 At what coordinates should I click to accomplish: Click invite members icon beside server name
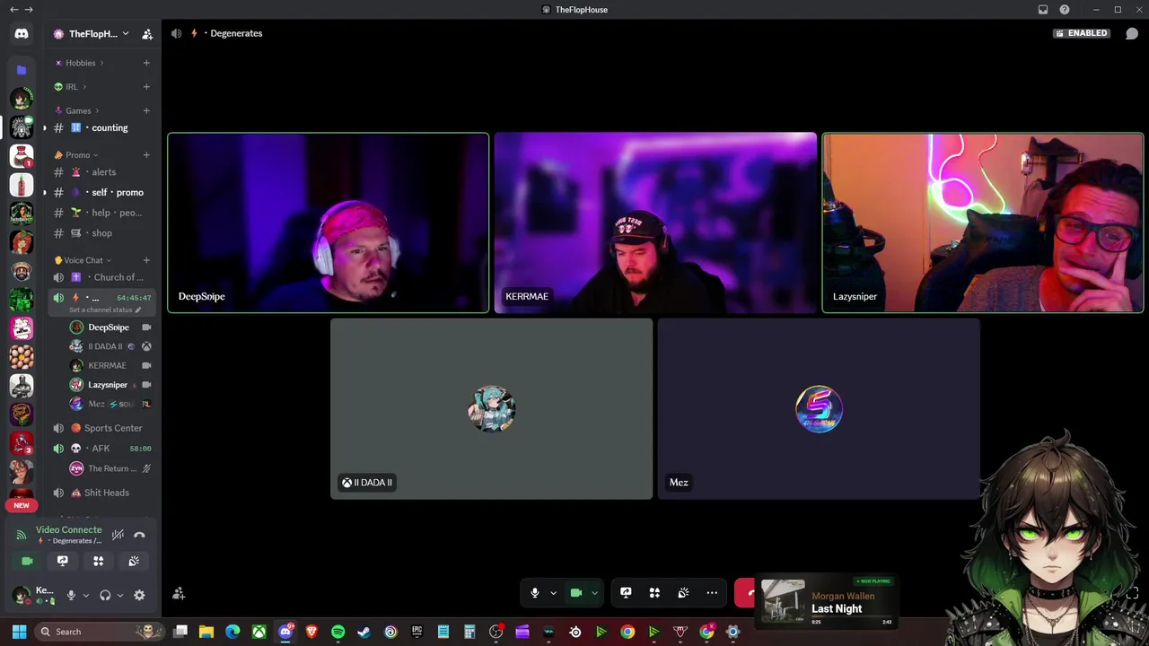[x=147, y=34]
